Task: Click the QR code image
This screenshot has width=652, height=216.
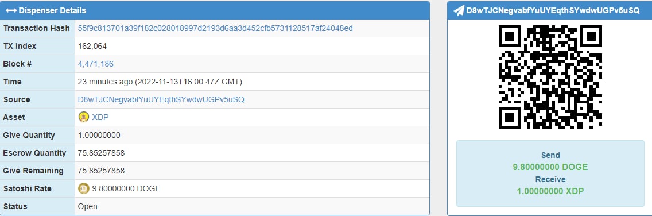Action: (x=550, y=77)
